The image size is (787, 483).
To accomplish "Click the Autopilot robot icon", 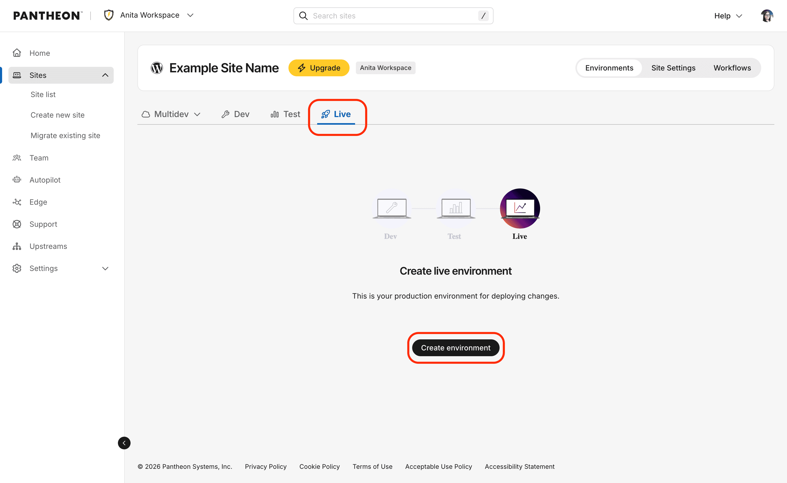I will tap(17, 180).
